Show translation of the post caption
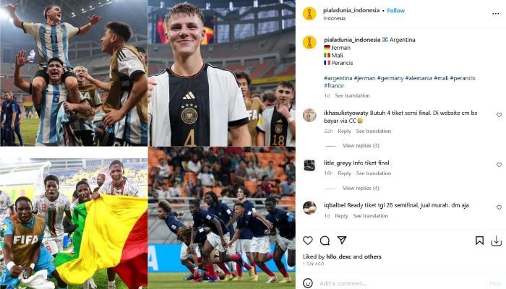The width and height of the screenshot is (506, 289). click(x=352, y=95)
